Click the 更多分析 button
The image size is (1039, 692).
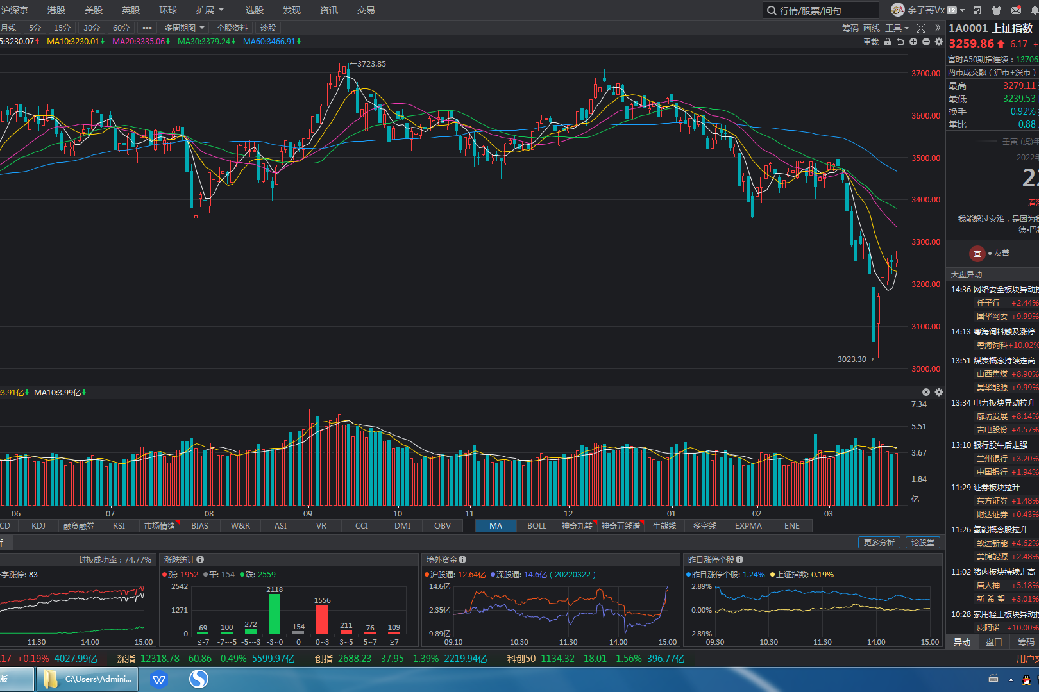coord(879,543)
